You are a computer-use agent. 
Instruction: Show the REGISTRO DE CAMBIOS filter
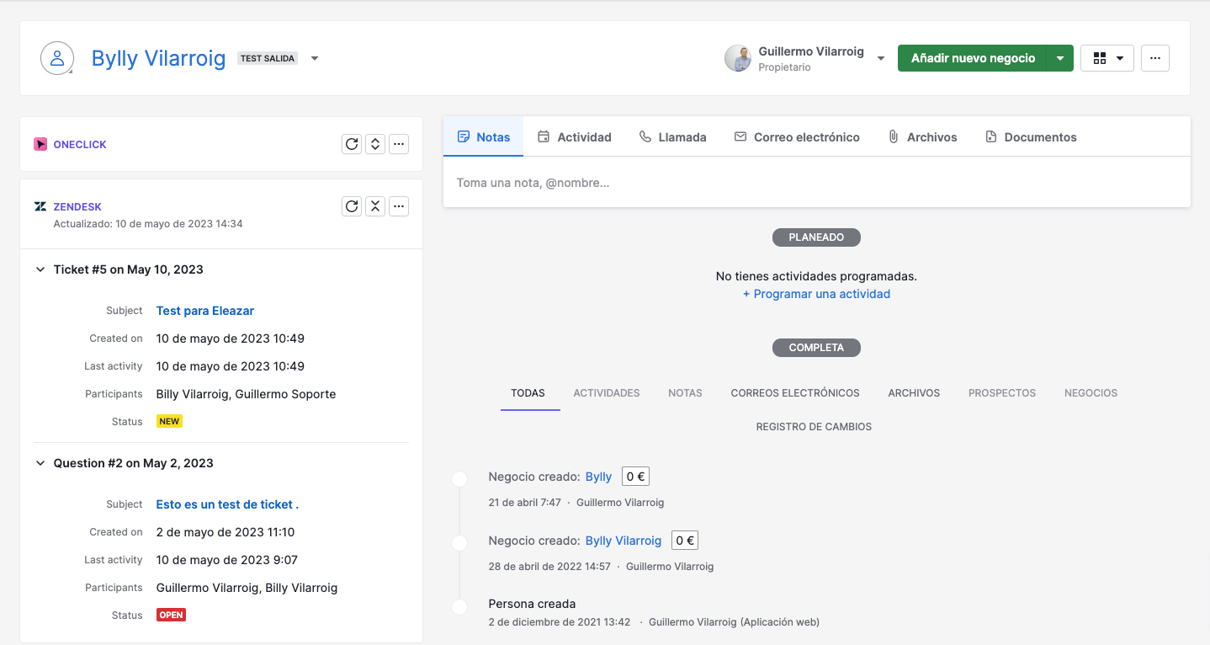814,427
